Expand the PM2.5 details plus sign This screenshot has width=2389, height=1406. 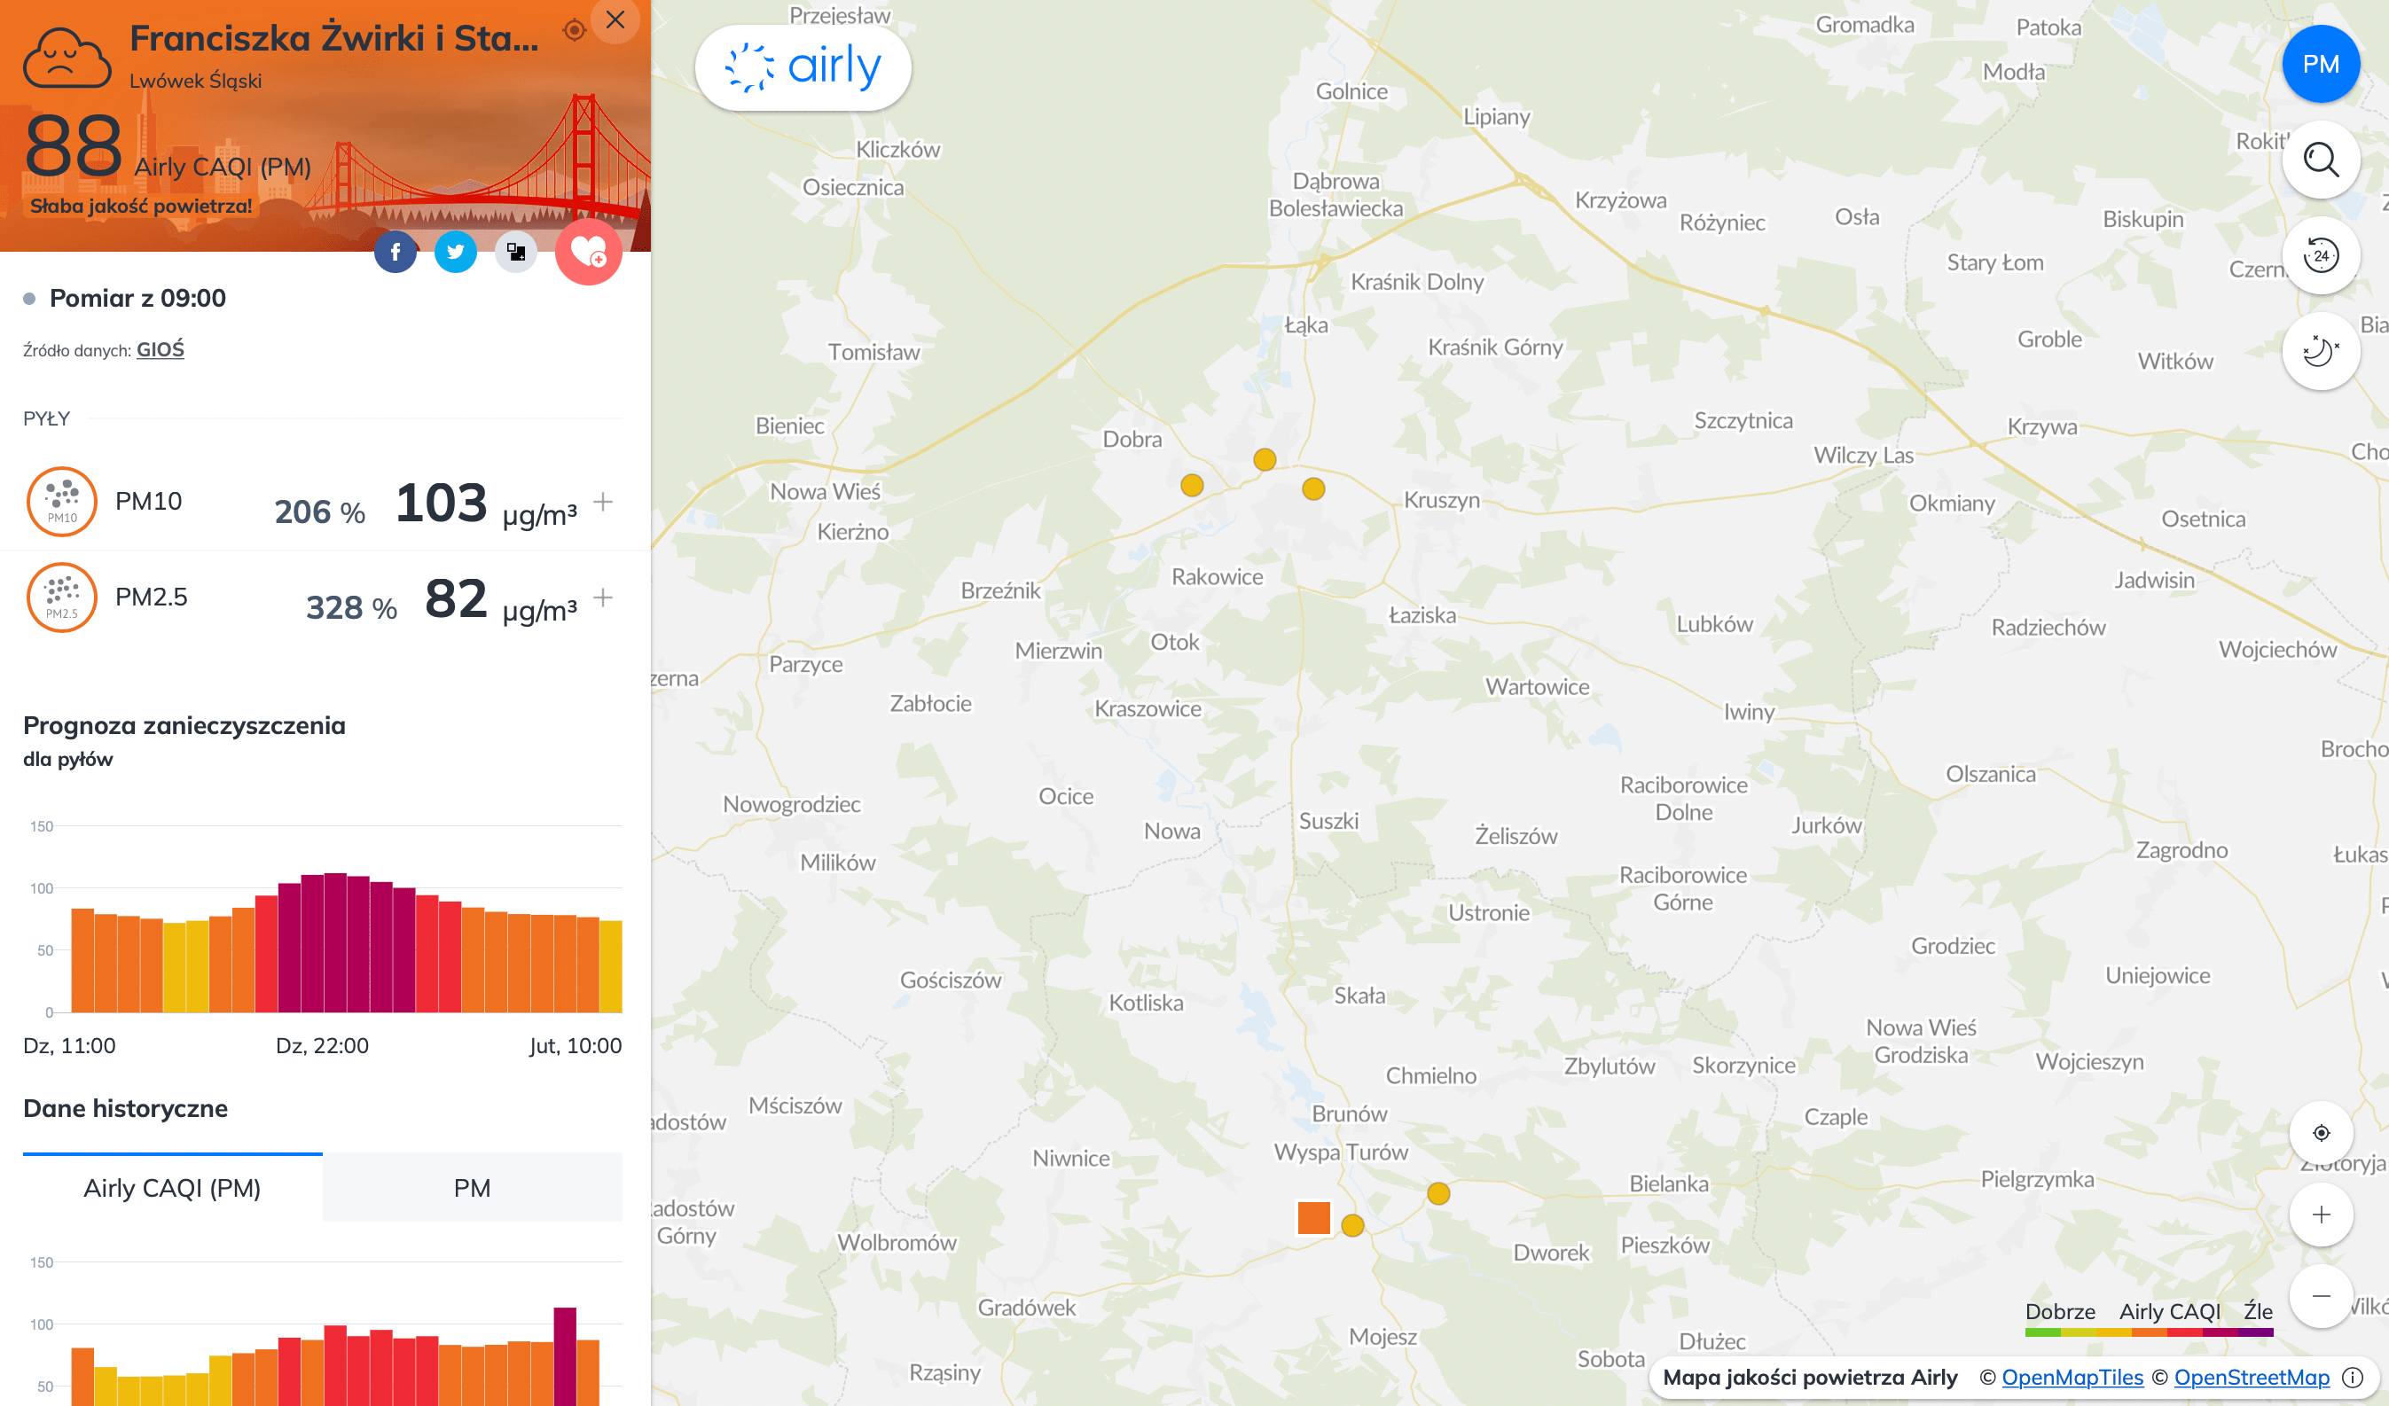coord(603,597)
